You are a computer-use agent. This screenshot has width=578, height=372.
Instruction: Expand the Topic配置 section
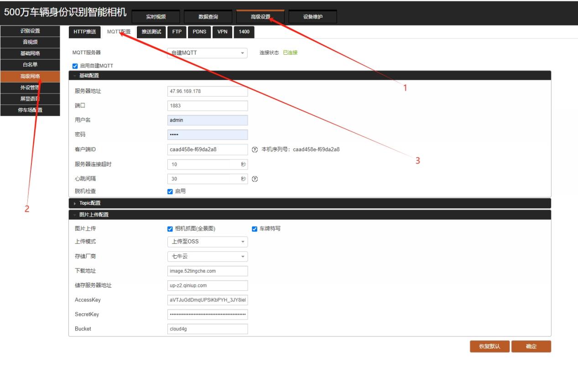click(x=310, y=203)
